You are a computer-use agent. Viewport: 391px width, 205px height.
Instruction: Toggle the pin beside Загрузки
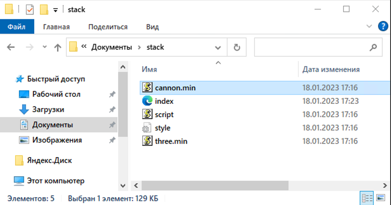coord(112,110)
